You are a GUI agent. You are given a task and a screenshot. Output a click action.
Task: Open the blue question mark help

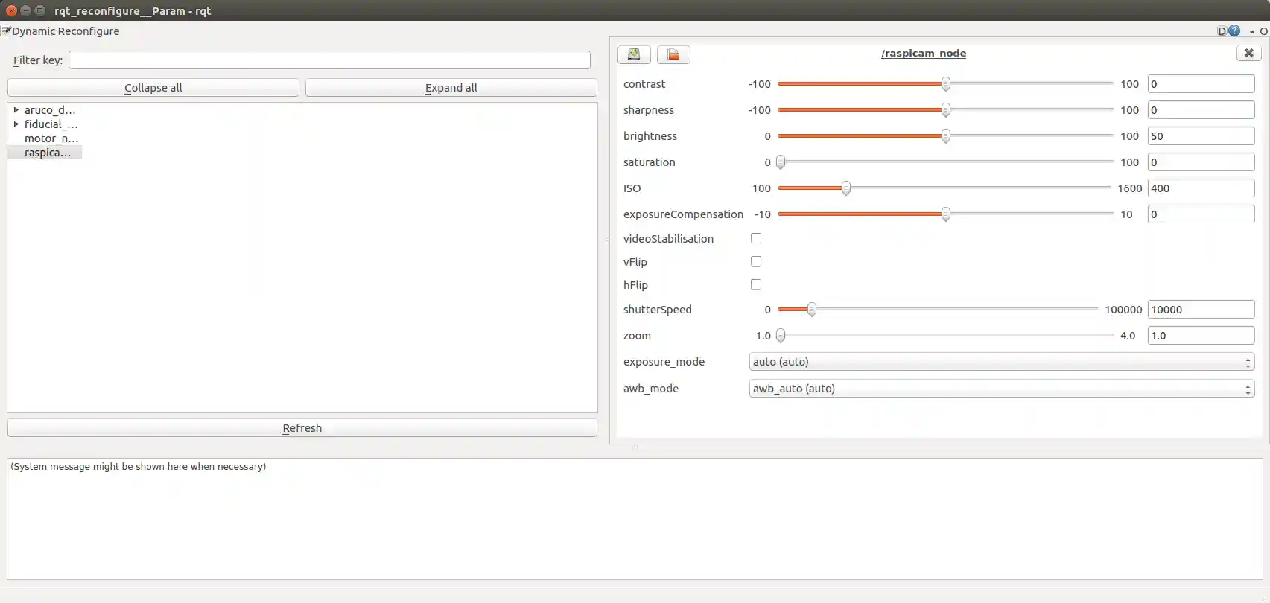(1234, 31)
